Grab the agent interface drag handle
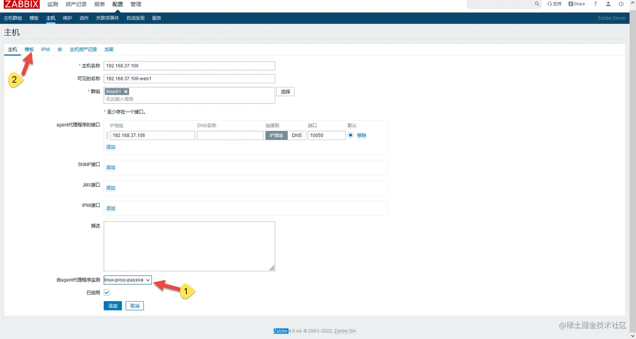The width and height of the screenshot is (636, 339). (107, 135)
